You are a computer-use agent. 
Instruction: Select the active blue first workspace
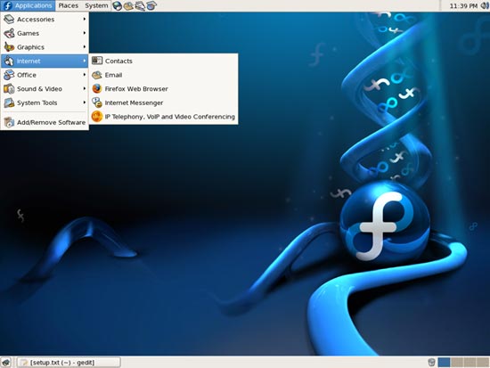click(x=444, y=363)
